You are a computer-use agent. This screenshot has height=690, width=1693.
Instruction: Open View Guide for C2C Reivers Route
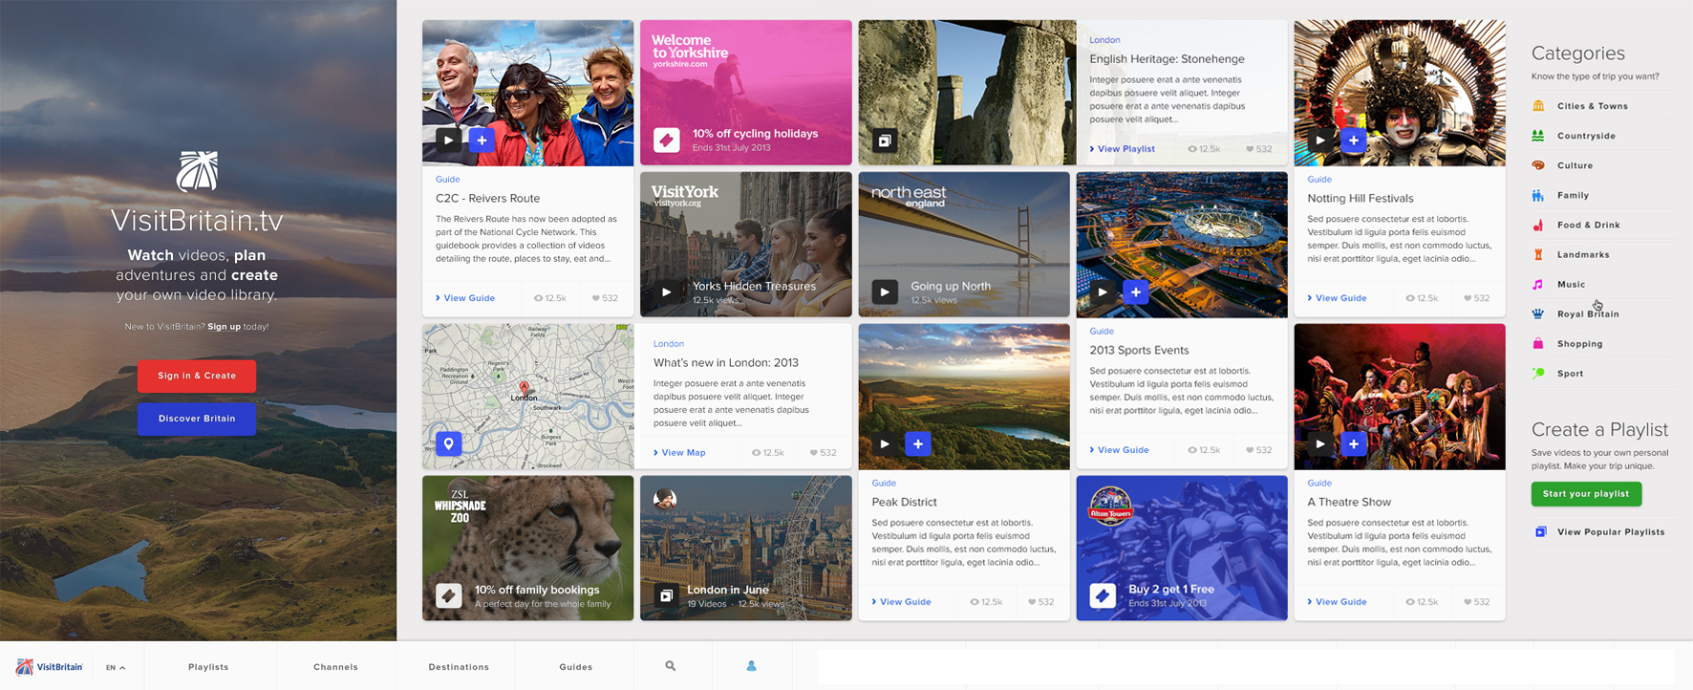point(465,298)
